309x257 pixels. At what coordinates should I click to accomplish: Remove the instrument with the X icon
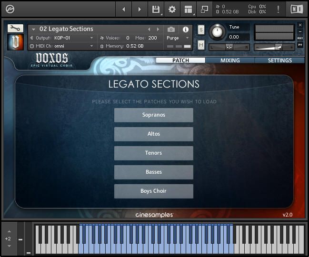pos(300,25)
